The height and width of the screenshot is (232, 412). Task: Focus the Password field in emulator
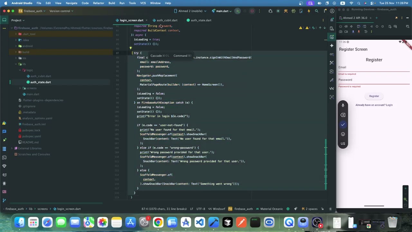374,80
